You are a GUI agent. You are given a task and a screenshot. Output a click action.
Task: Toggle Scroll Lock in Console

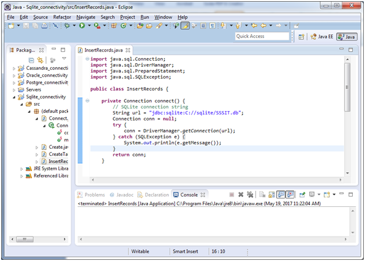(x=271, y=194)
